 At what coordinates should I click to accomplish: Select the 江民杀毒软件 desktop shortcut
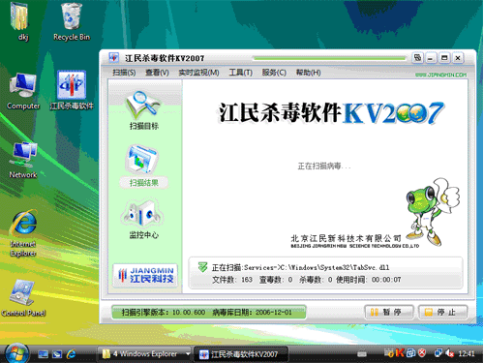pyautogui.click(x=72, y=90)
